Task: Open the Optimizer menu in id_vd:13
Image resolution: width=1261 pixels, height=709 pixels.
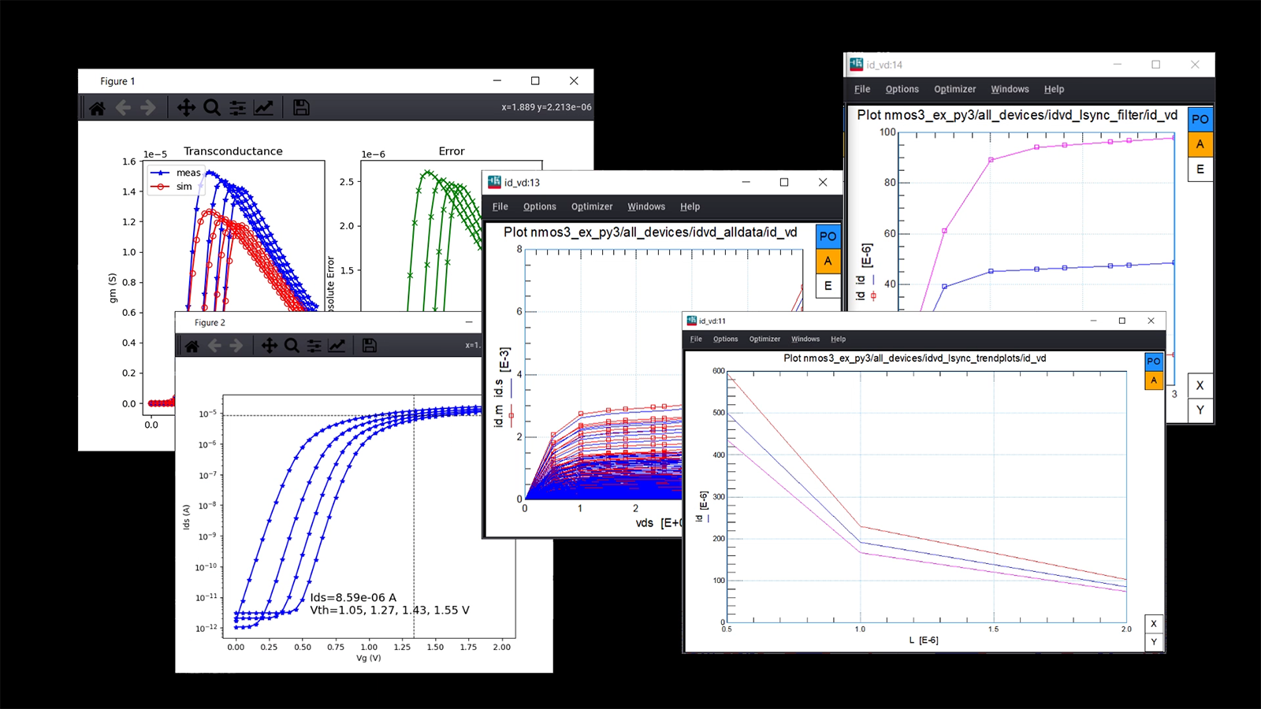Action: tap(592, 206)
